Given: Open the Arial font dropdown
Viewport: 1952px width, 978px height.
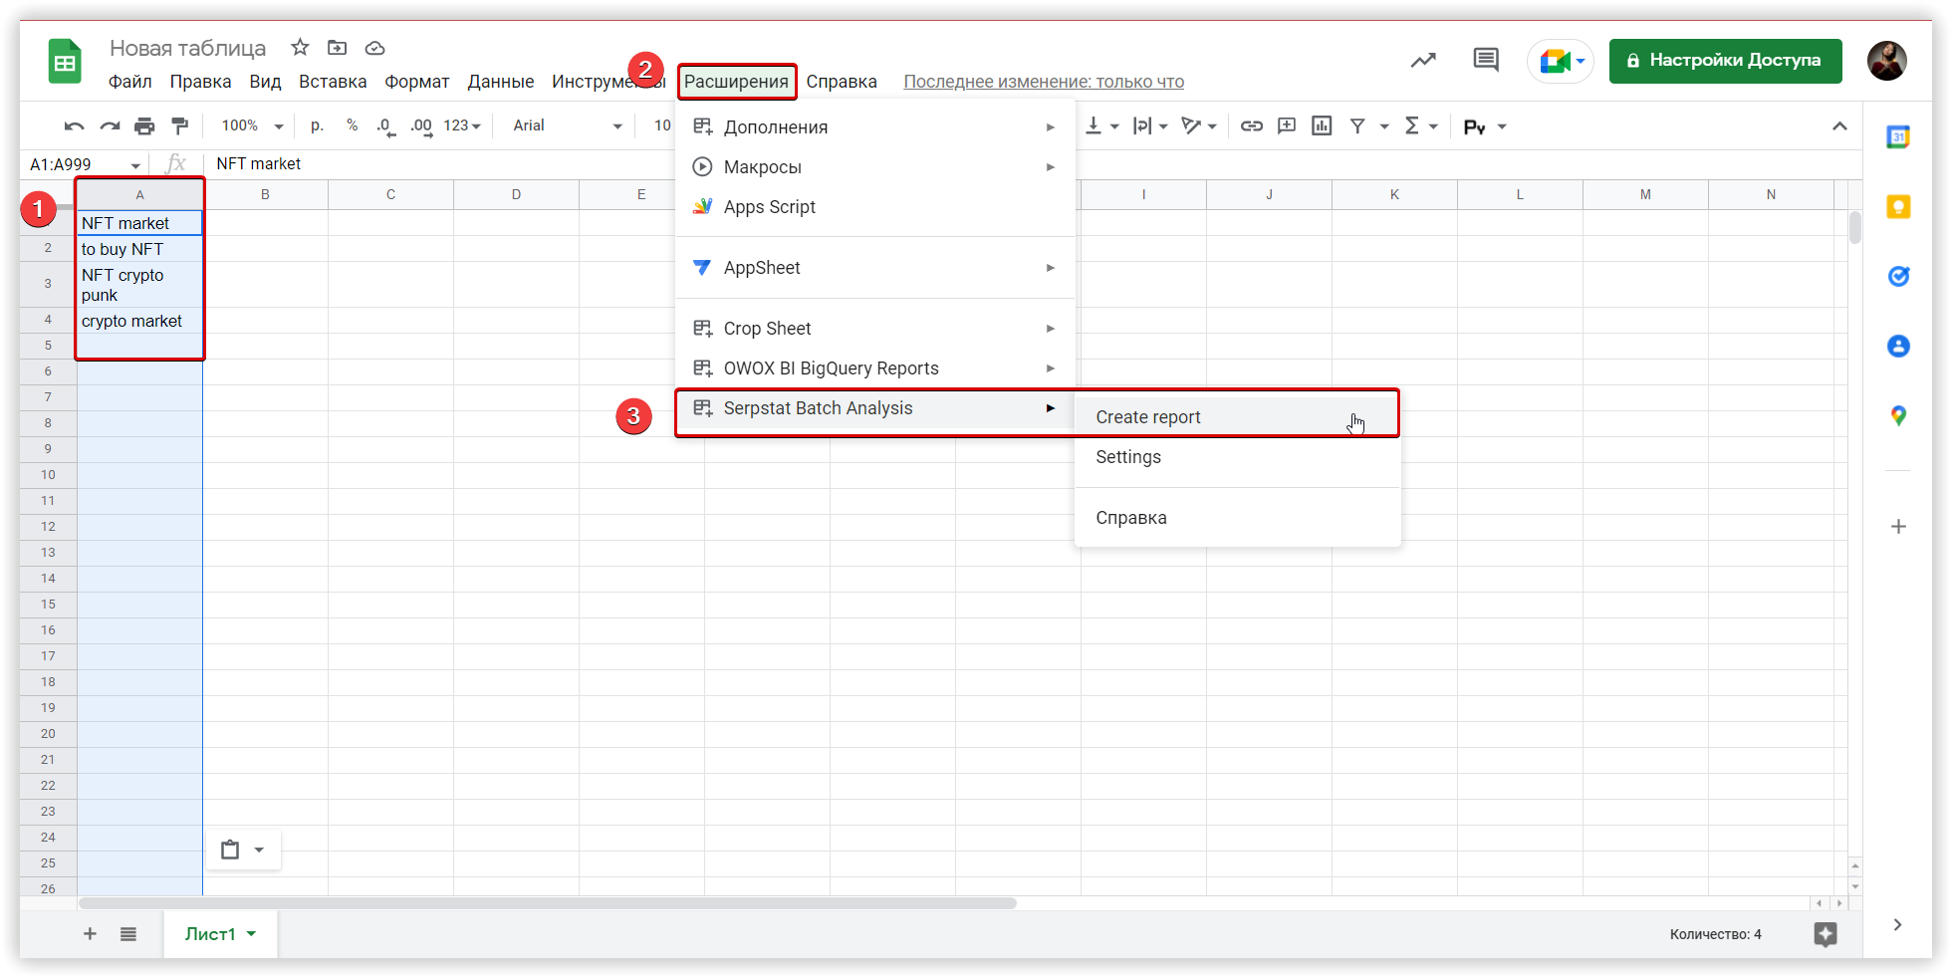Looking at the screenshot, I should pyautogui.click(x=567, y=125).
